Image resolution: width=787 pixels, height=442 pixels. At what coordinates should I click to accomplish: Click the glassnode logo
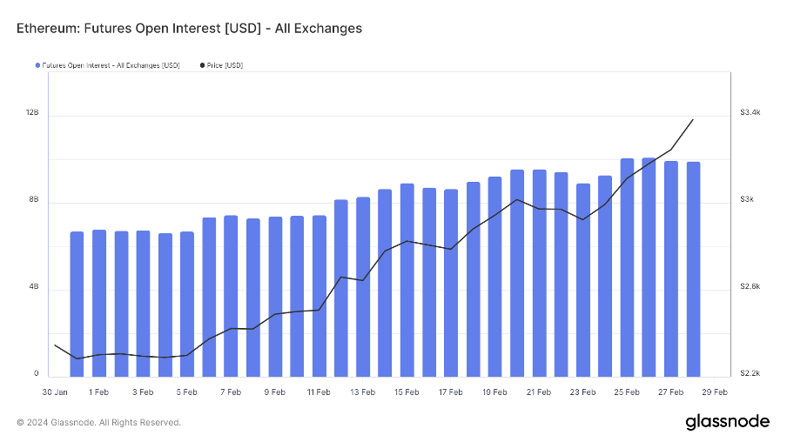[x=727, y=422]
